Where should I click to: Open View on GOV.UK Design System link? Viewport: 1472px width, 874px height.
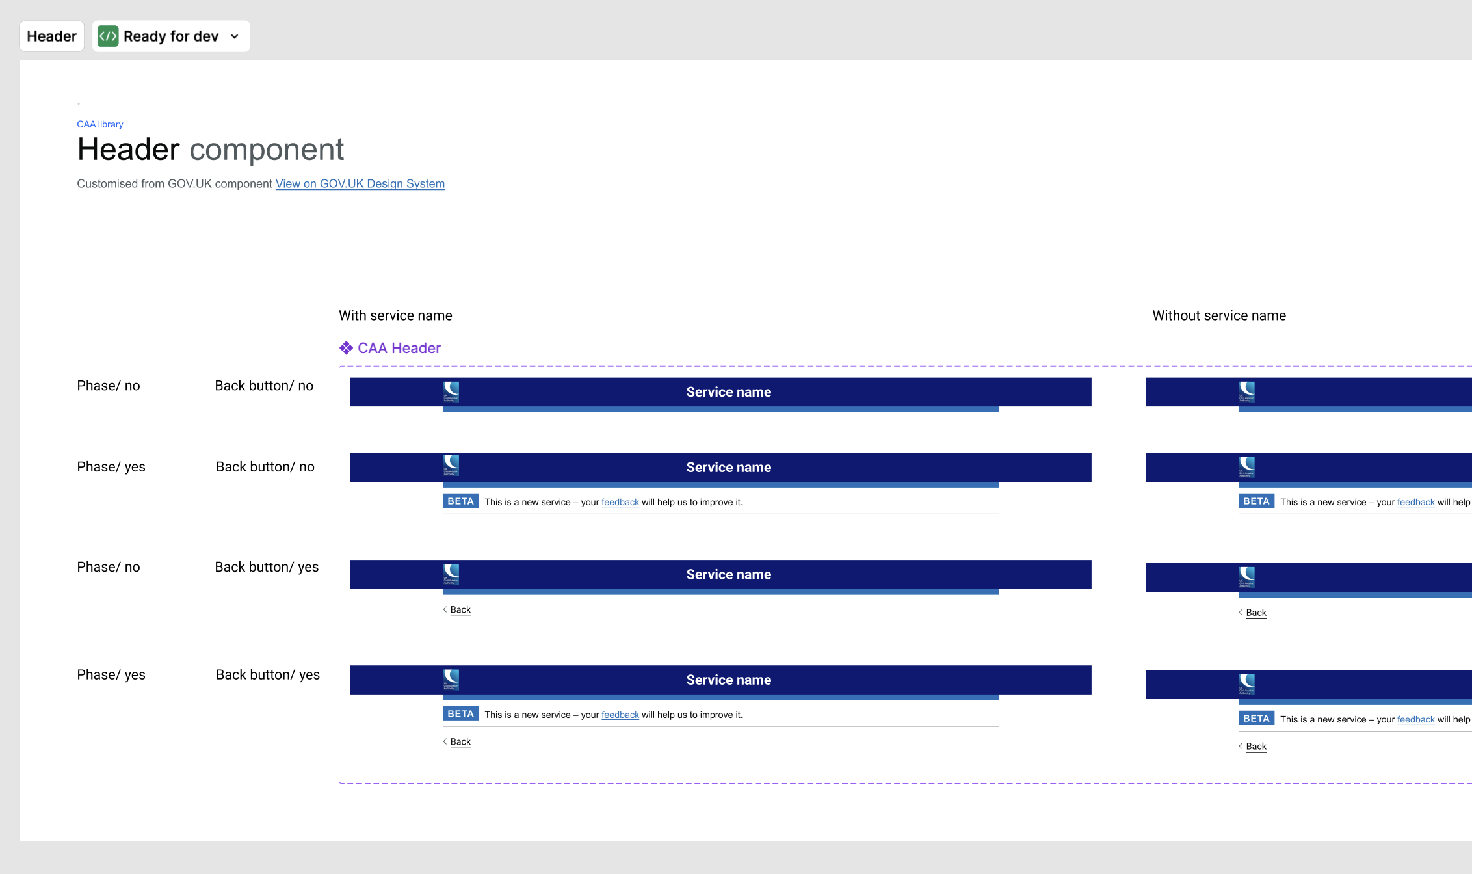click(360, 184)
